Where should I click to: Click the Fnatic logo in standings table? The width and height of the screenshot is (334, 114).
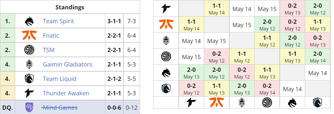[29, 36]
